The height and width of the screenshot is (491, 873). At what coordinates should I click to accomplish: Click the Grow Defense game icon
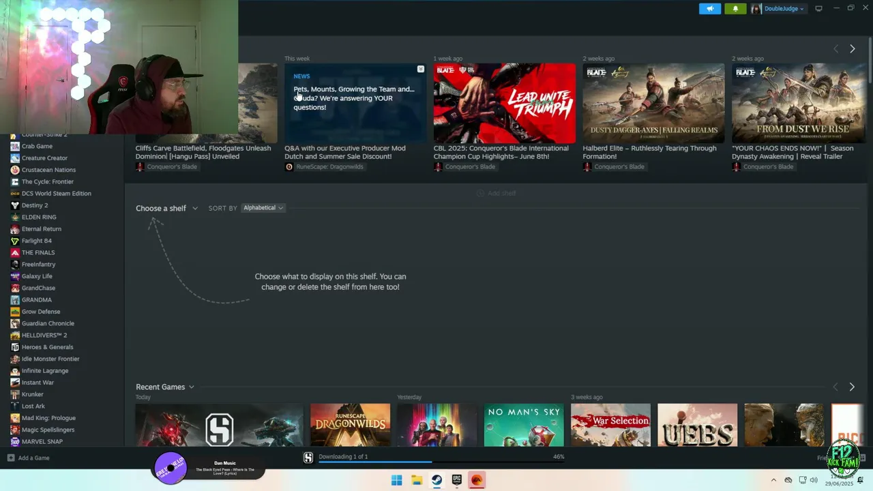pos(15,312)
